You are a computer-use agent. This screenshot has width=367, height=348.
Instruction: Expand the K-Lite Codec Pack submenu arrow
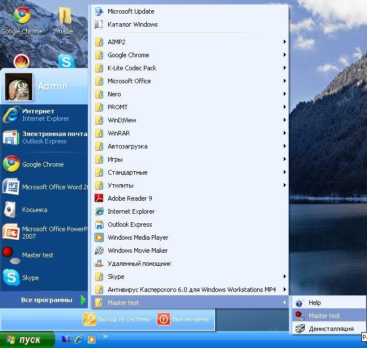coord(285,68)
